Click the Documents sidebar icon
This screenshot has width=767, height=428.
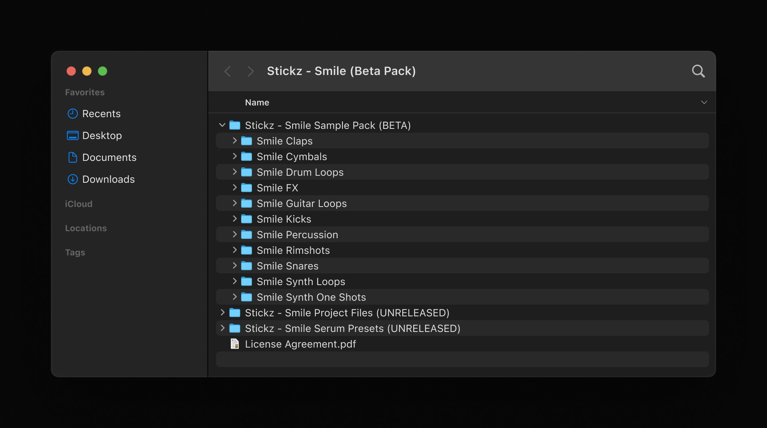tap(72, 157)
